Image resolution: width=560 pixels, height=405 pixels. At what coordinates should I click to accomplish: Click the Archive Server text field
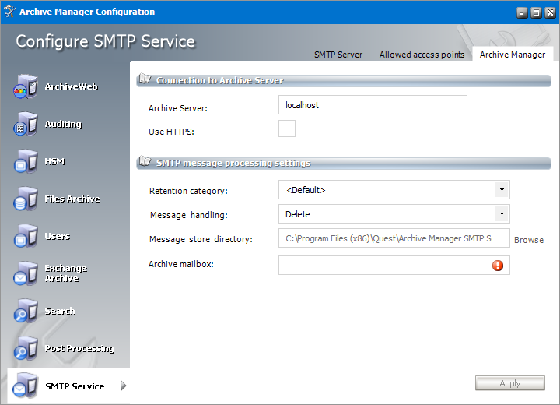pyautogui.click(x=373, y=105)
